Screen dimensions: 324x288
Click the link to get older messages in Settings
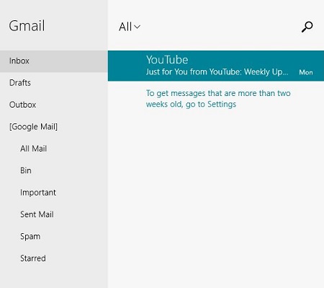click(218, 99)
